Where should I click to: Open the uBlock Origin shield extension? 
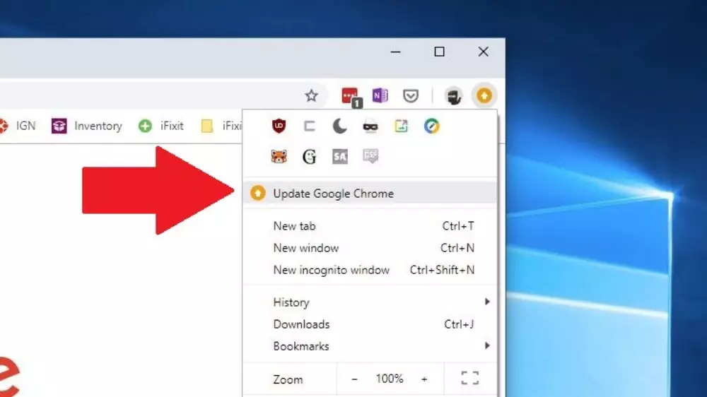279,126
